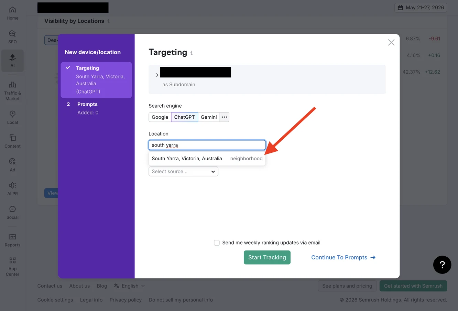The height and width of the screenshot is (311, 458).
Task: Open Contact us footer link
Action: tap(50, 286)
